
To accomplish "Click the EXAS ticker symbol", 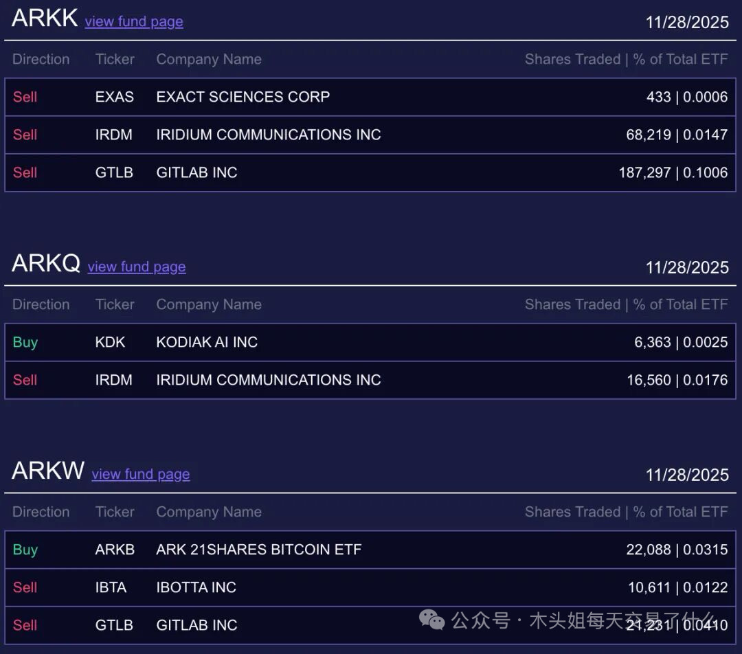I will click(115, 97).
